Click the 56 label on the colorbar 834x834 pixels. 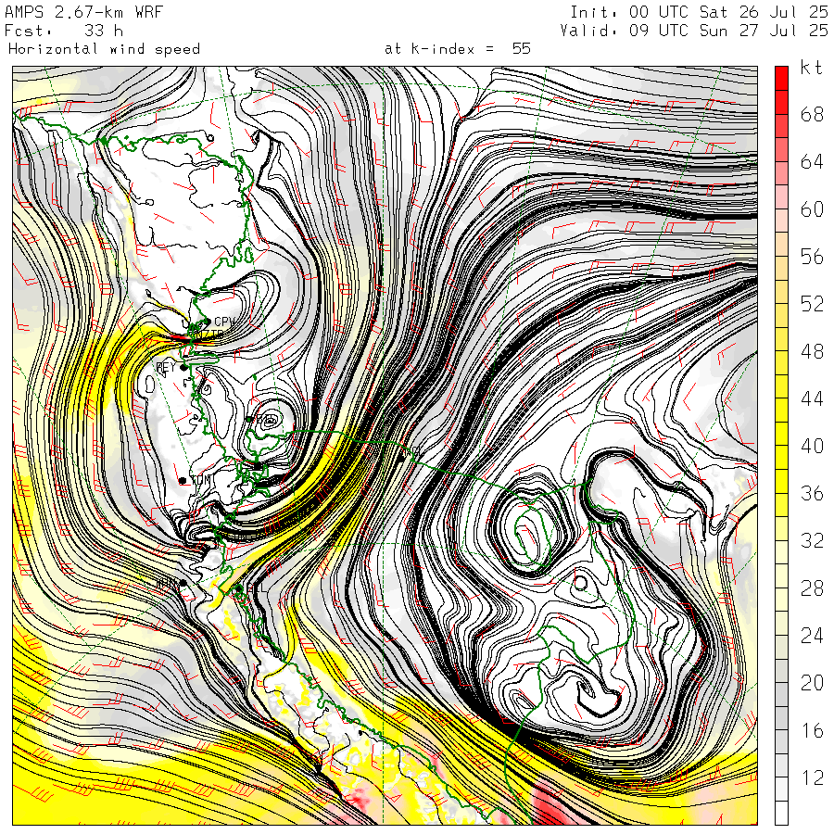click(812, 257)
